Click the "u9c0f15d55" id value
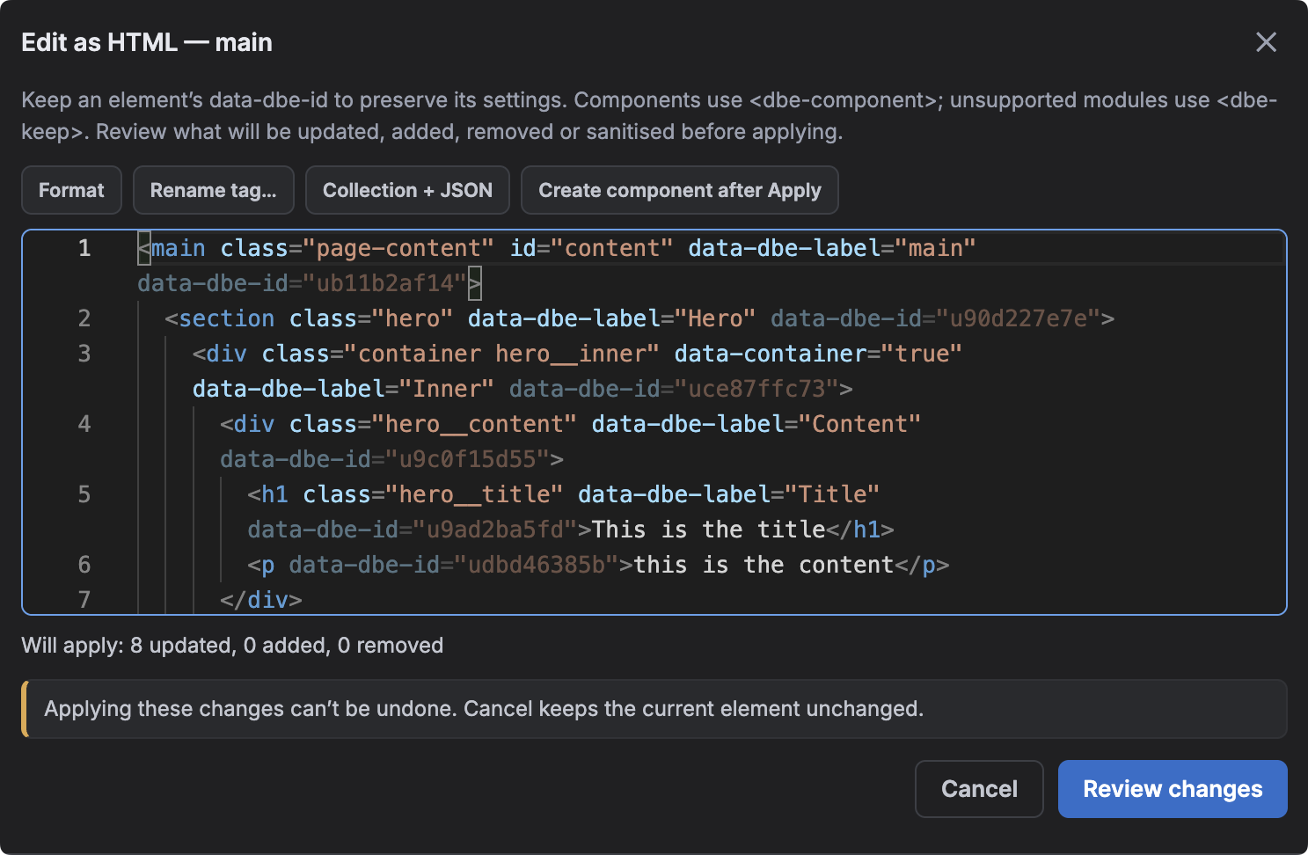 (x=468, y=459)
